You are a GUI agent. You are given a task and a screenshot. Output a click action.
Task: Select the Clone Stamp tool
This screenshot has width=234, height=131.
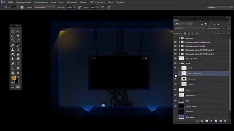[12, 50]
